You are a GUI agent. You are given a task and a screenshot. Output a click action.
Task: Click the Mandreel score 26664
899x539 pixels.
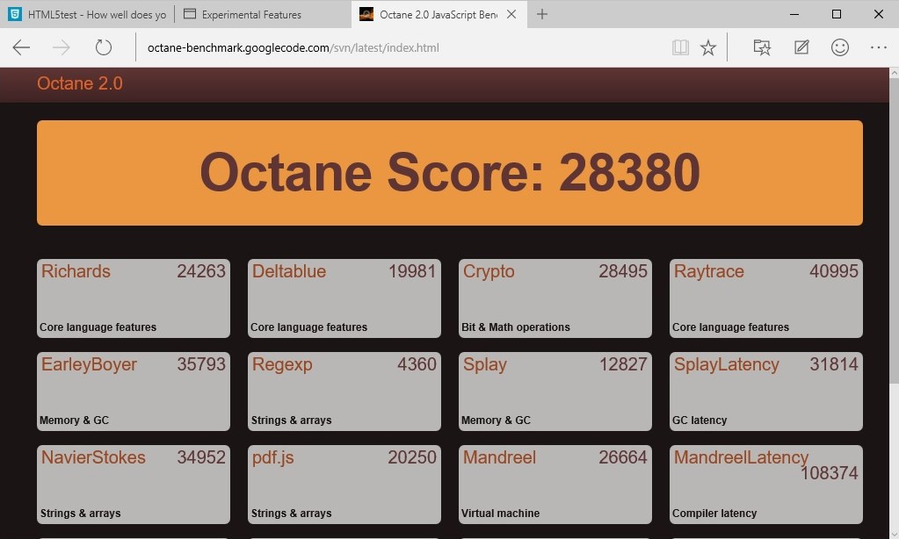[623, 457]
